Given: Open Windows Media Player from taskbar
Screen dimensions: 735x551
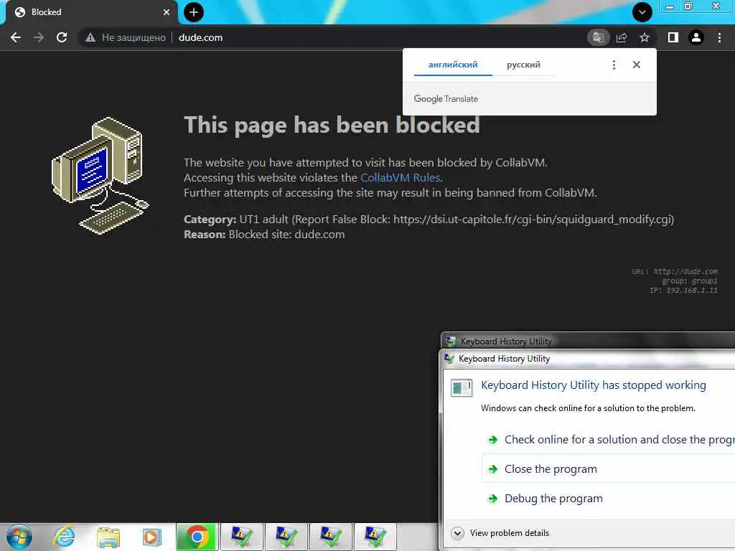Looking at the screenshot, I should pyautogui.click(x=152, y=537).
